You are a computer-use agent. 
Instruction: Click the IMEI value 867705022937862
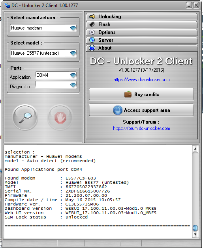[86, 187]
